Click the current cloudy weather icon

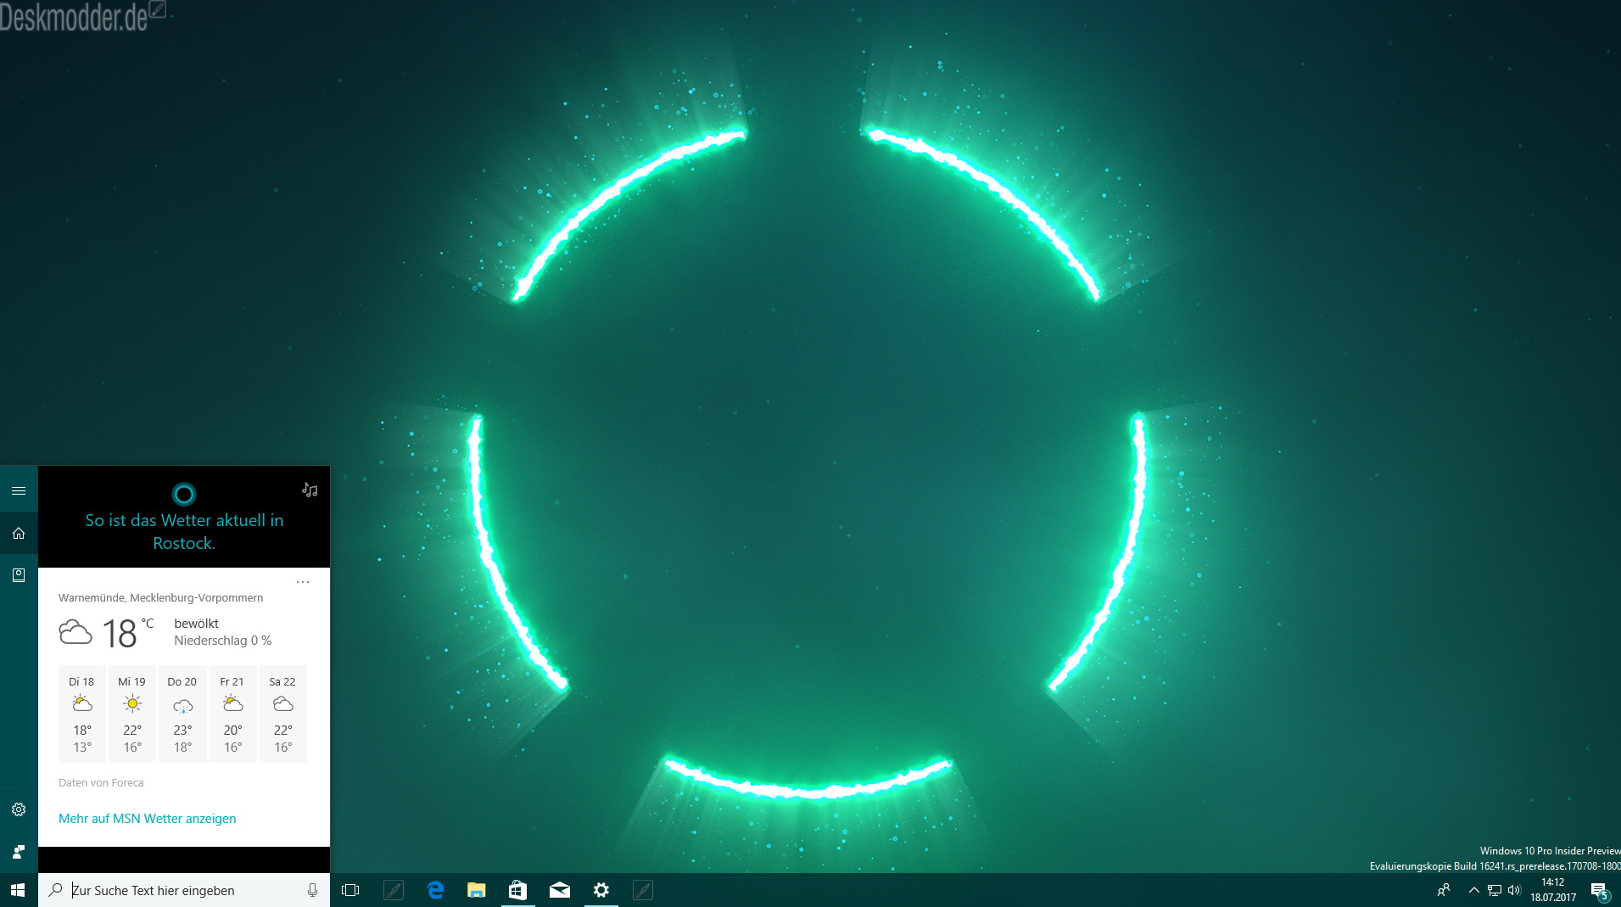(75, 632)
